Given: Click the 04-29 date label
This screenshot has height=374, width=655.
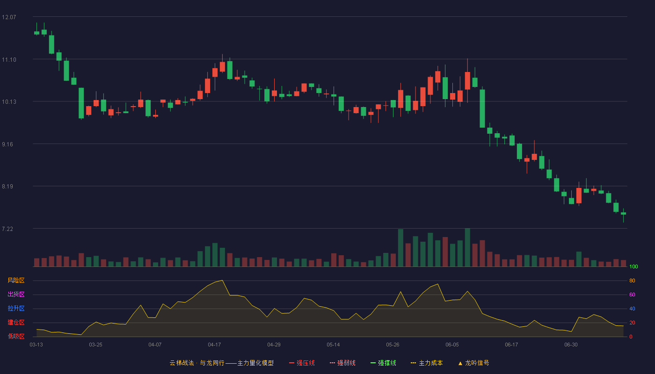Looking at the screenshot, I should tap(274, 345).
